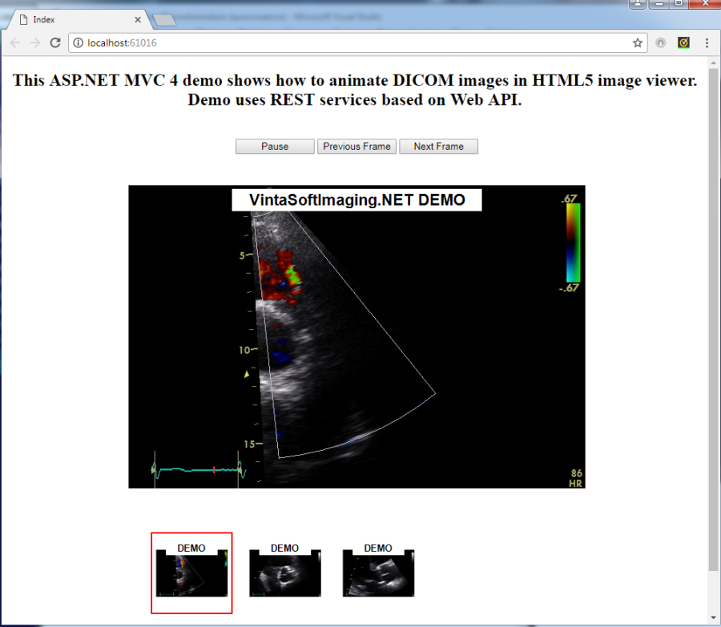
Task: Click the yellow-green extension icon
Action: (x=684, y=42)
